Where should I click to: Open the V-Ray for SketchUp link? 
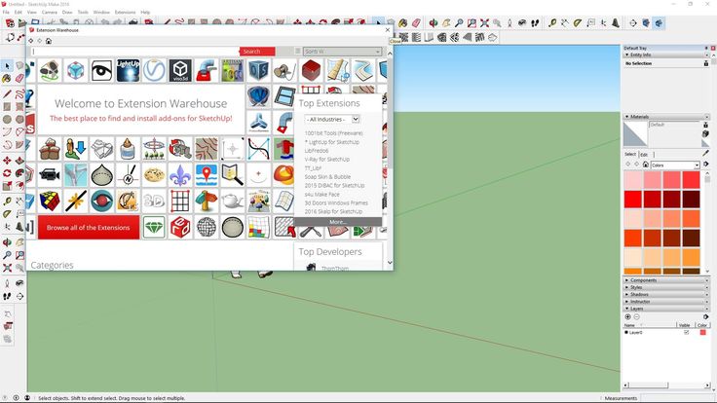click(327, 159)
